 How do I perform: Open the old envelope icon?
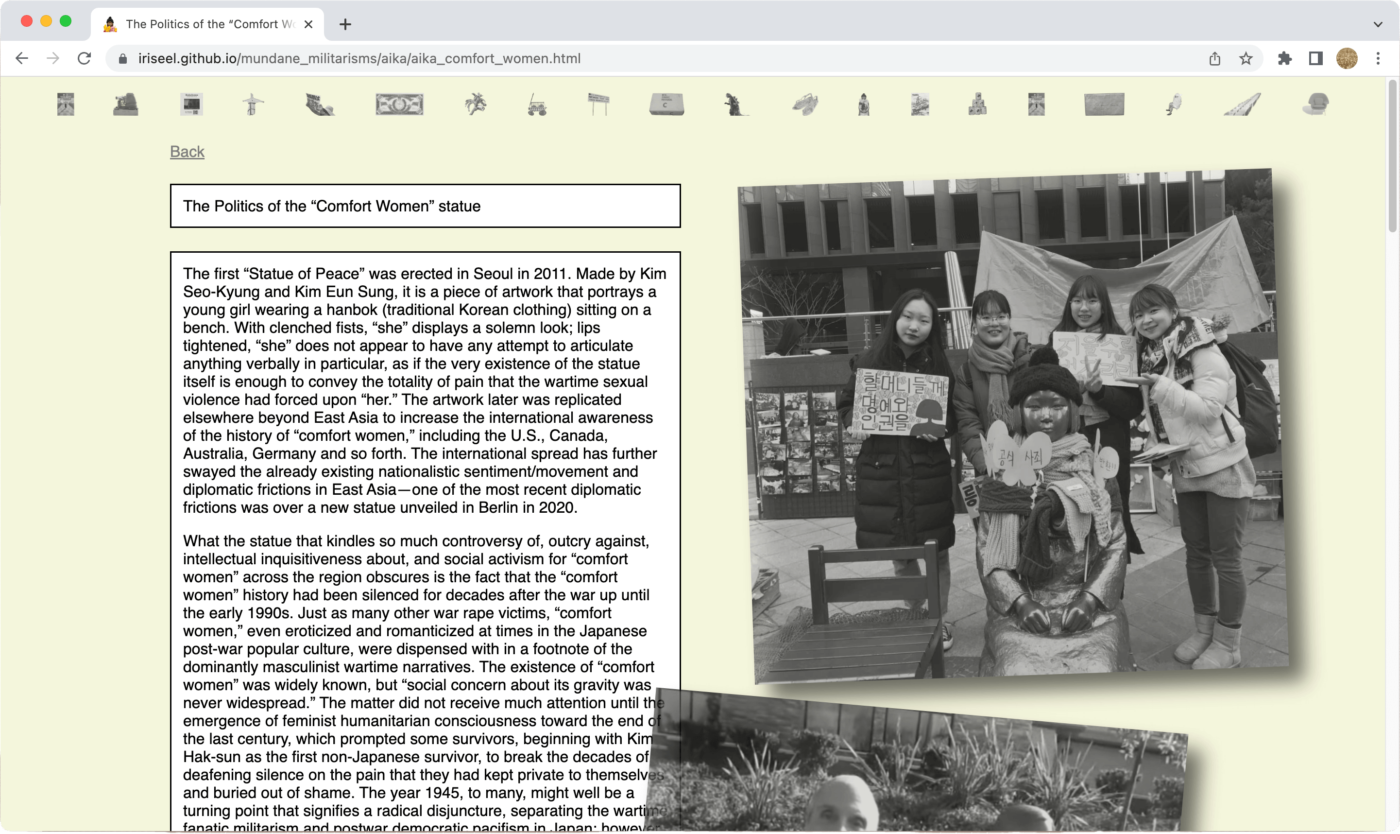[x=1104, y=104]
